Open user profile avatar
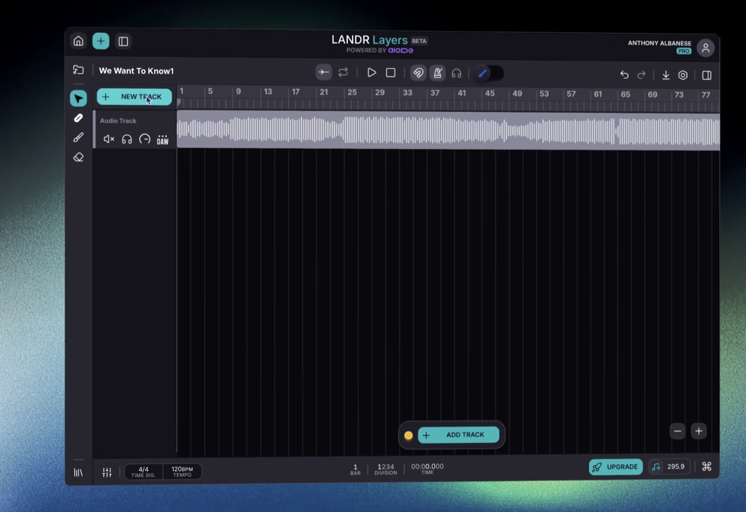Viewport: 746px width, 512px height. tap(706, 48)
